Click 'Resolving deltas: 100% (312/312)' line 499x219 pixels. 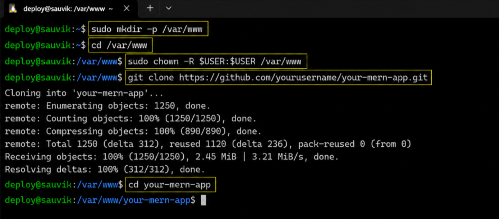(x=105, y=169)
